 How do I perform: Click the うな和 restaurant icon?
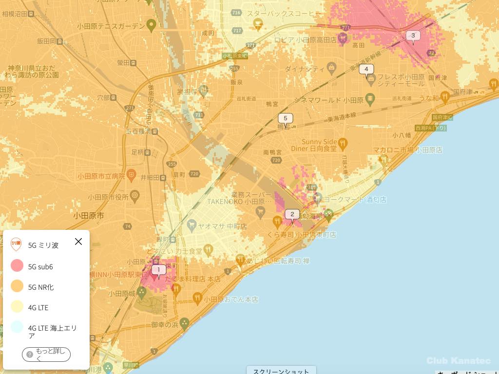tap(444, 96)
